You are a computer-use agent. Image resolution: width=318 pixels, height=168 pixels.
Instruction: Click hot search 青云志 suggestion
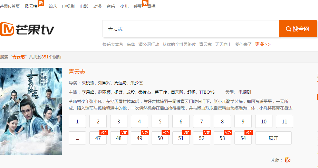(205, 45)
